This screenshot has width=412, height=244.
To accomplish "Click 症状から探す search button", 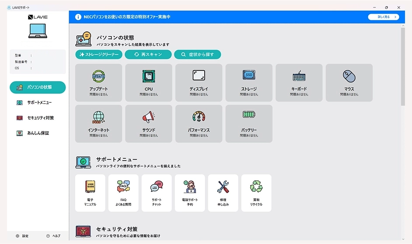I will coord(198,54).
